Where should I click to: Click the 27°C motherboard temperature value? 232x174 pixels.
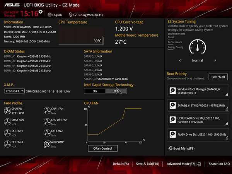click(x=121, y=42)
